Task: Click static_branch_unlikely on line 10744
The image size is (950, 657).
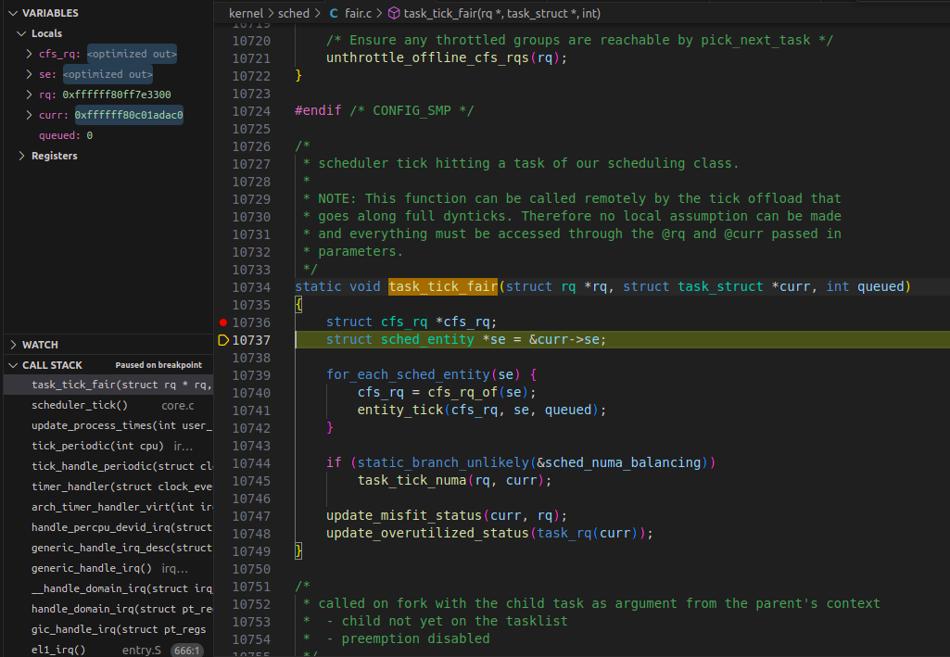Action: (x=443, y=462)
